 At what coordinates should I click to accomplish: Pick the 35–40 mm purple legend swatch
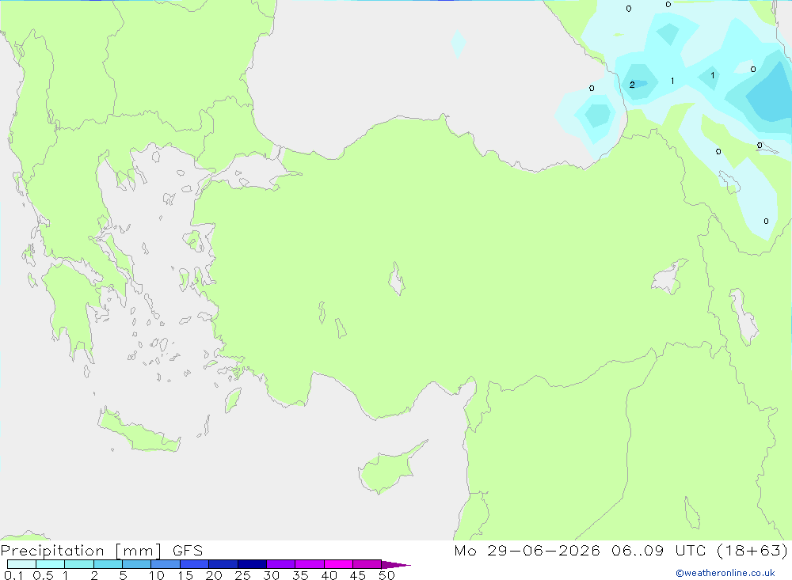click(309, 564)
